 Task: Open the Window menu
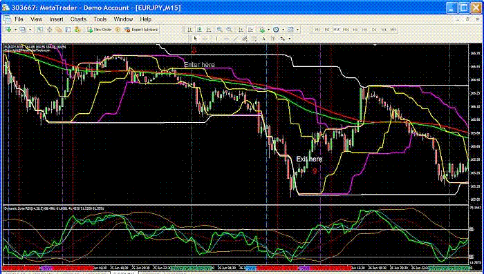click(x=123, y=19)
